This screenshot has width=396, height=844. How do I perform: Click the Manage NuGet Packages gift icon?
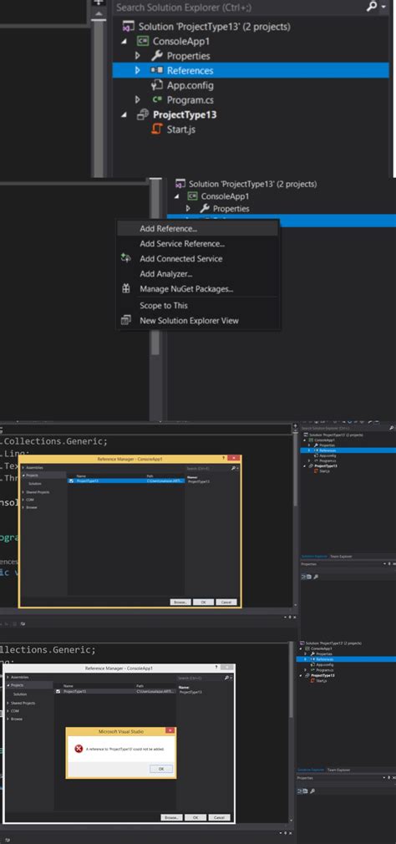(x=126, y=289)
